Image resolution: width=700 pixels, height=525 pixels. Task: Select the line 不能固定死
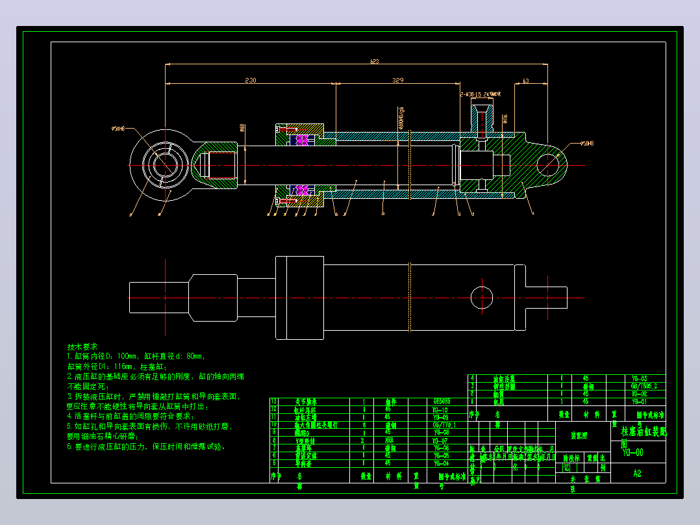point(88,387)
